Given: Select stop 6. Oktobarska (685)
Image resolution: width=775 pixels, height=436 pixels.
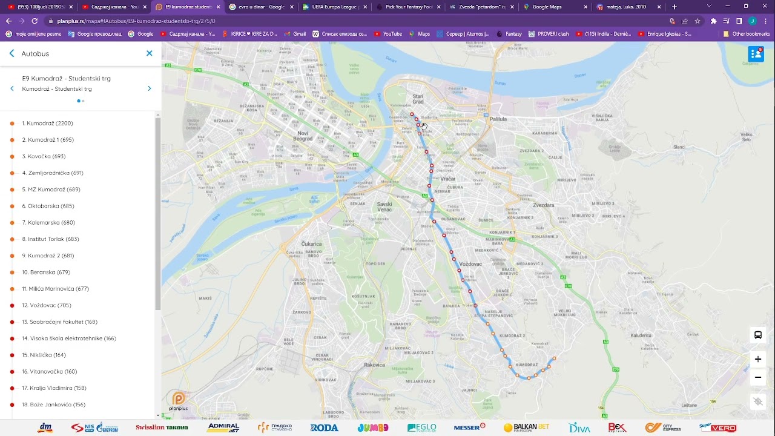Looking at the screenshot, I should pos(48,206).
